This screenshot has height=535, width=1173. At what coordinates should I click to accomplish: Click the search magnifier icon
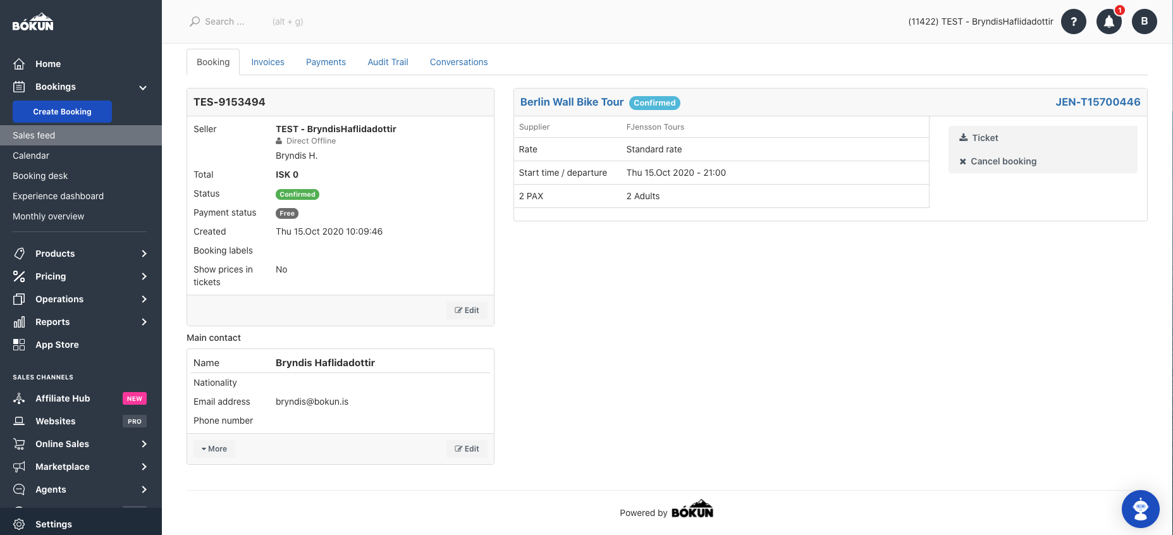(x=195, y=22)
